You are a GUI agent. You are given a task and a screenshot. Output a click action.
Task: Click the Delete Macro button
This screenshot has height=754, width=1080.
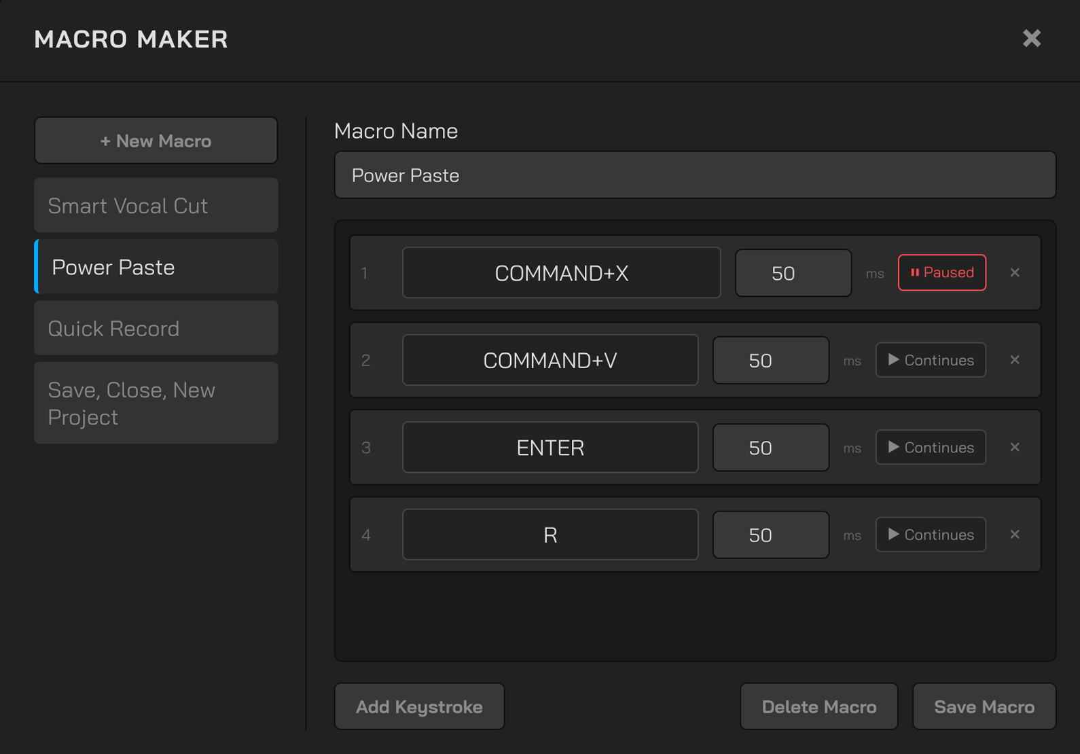pos(818,706)
